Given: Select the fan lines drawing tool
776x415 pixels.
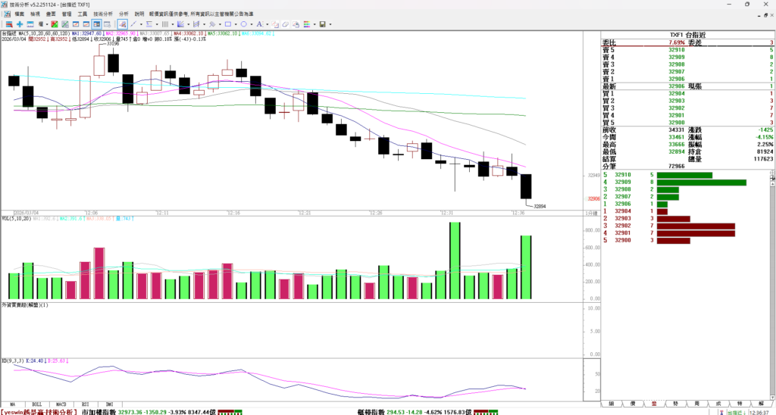Looking at the screenshot, I should pyautogui.click(x=180, y=24).
